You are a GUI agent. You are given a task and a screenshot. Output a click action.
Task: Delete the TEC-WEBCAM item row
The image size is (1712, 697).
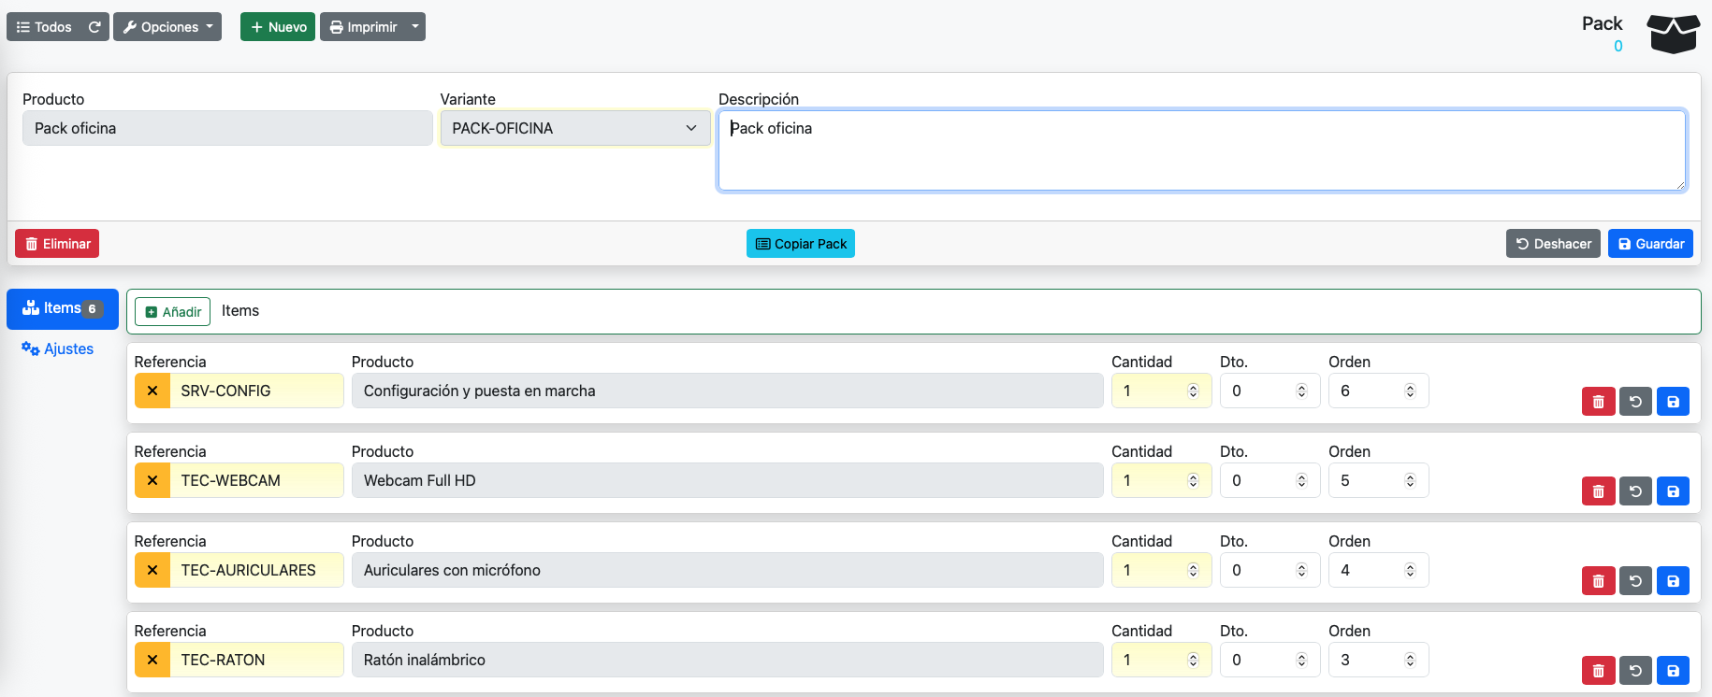(x=1598, y=491)
